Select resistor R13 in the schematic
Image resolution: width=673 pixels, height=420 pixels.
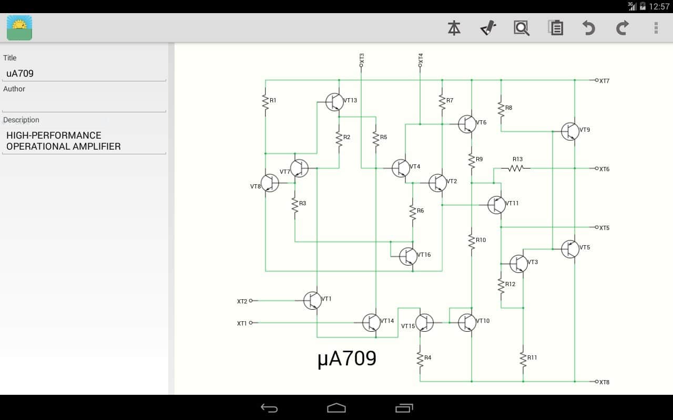click(515, 168)
